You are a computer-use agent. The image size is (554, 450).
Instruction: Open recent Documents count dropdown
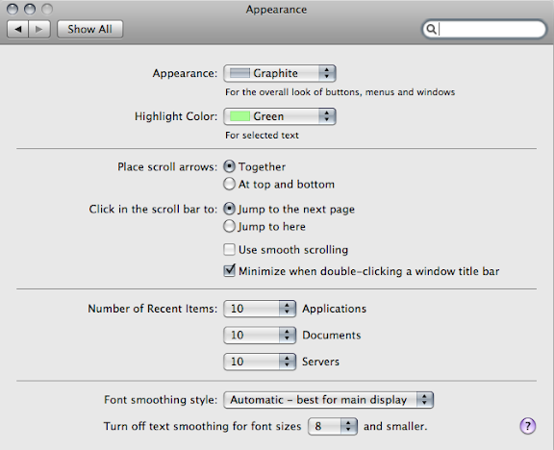coord(260,336)
